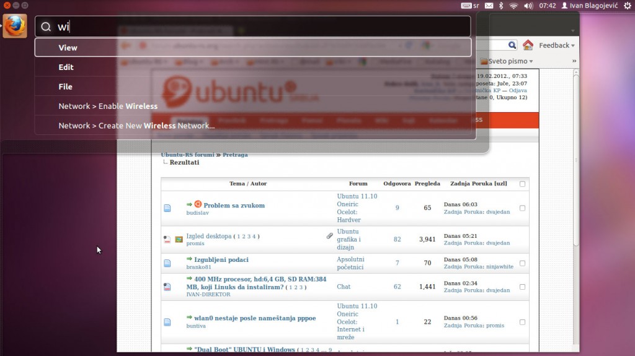Check the box on Izgubljeni podaci row
The width and height of the screenshot is (635, 356).
pyautogui.click(x=522, y=263)
